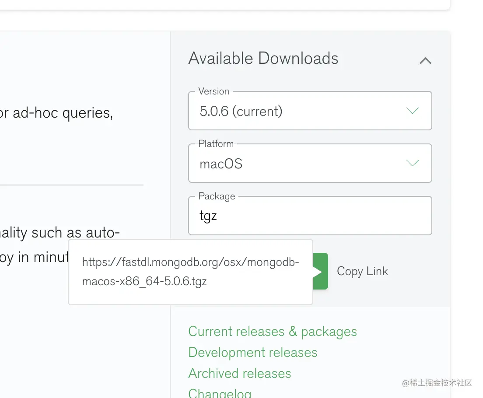Open the Platform dropdown arrow
Screen dimensions: 483x398
pyautogui.click(x=412, y=163)
